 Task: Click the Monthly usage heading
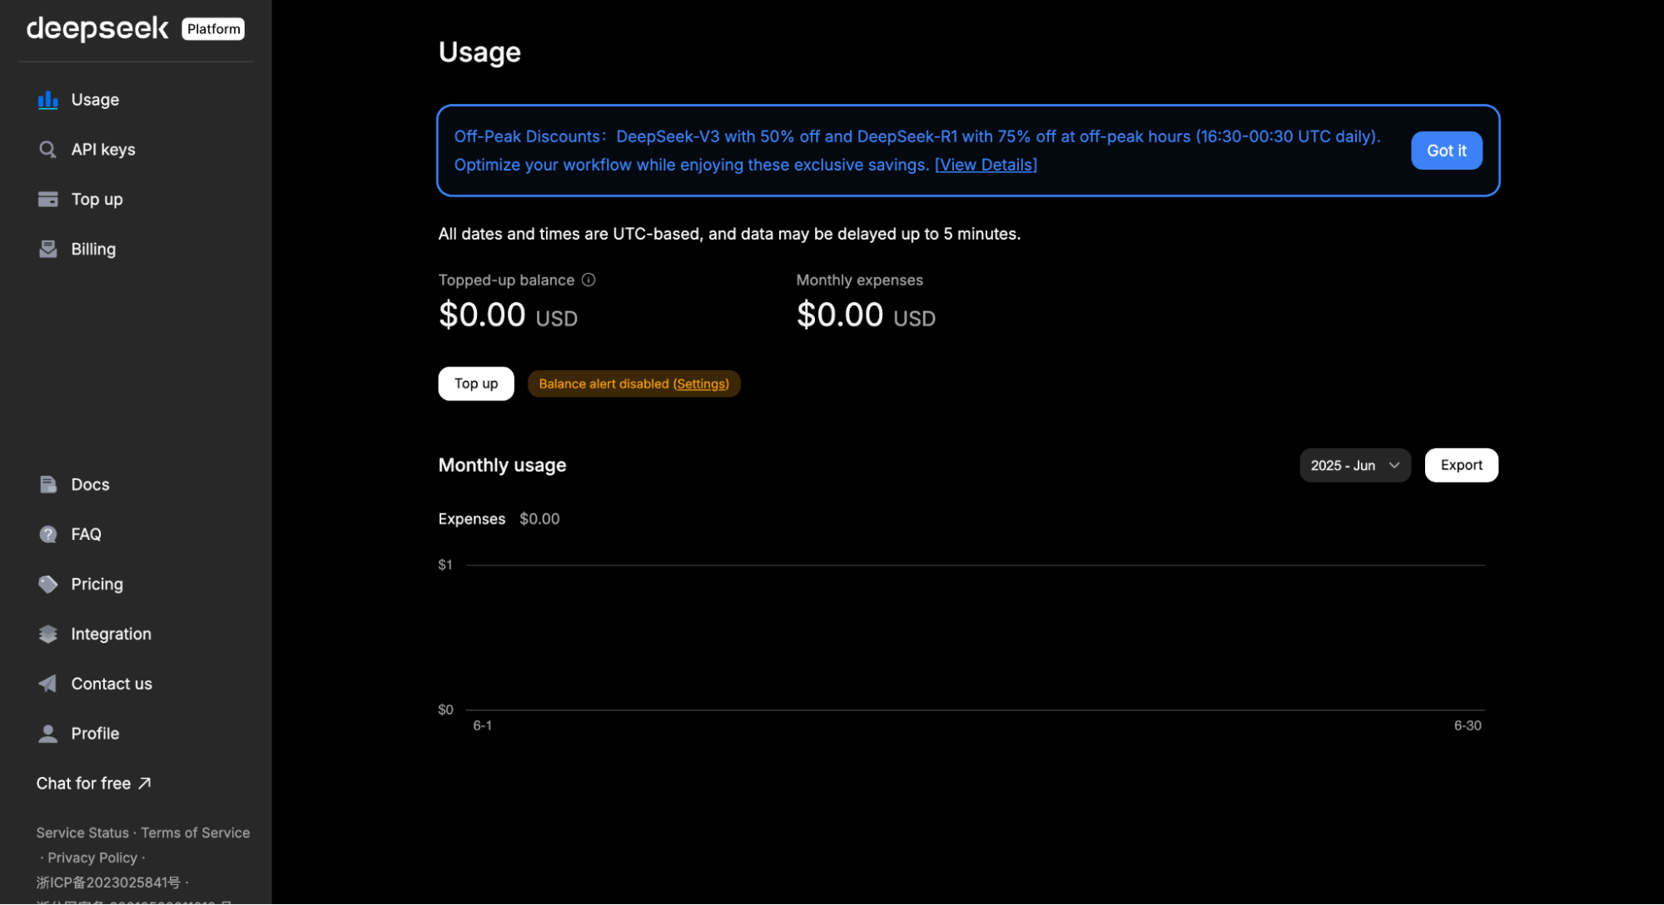[502, 465]
